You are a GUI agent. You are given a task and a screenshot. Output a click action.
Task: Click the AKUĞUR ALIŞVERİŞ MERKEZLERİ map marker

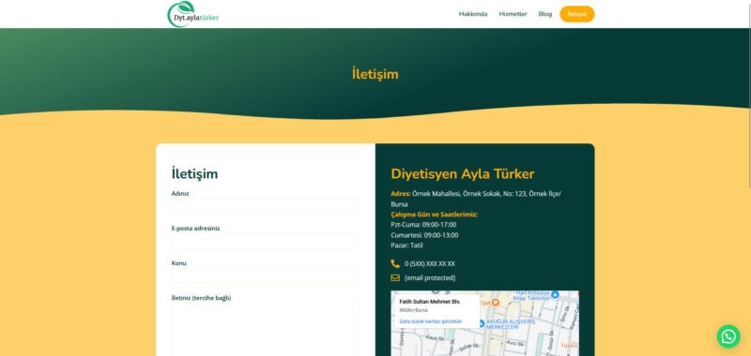tap(482, 323)
